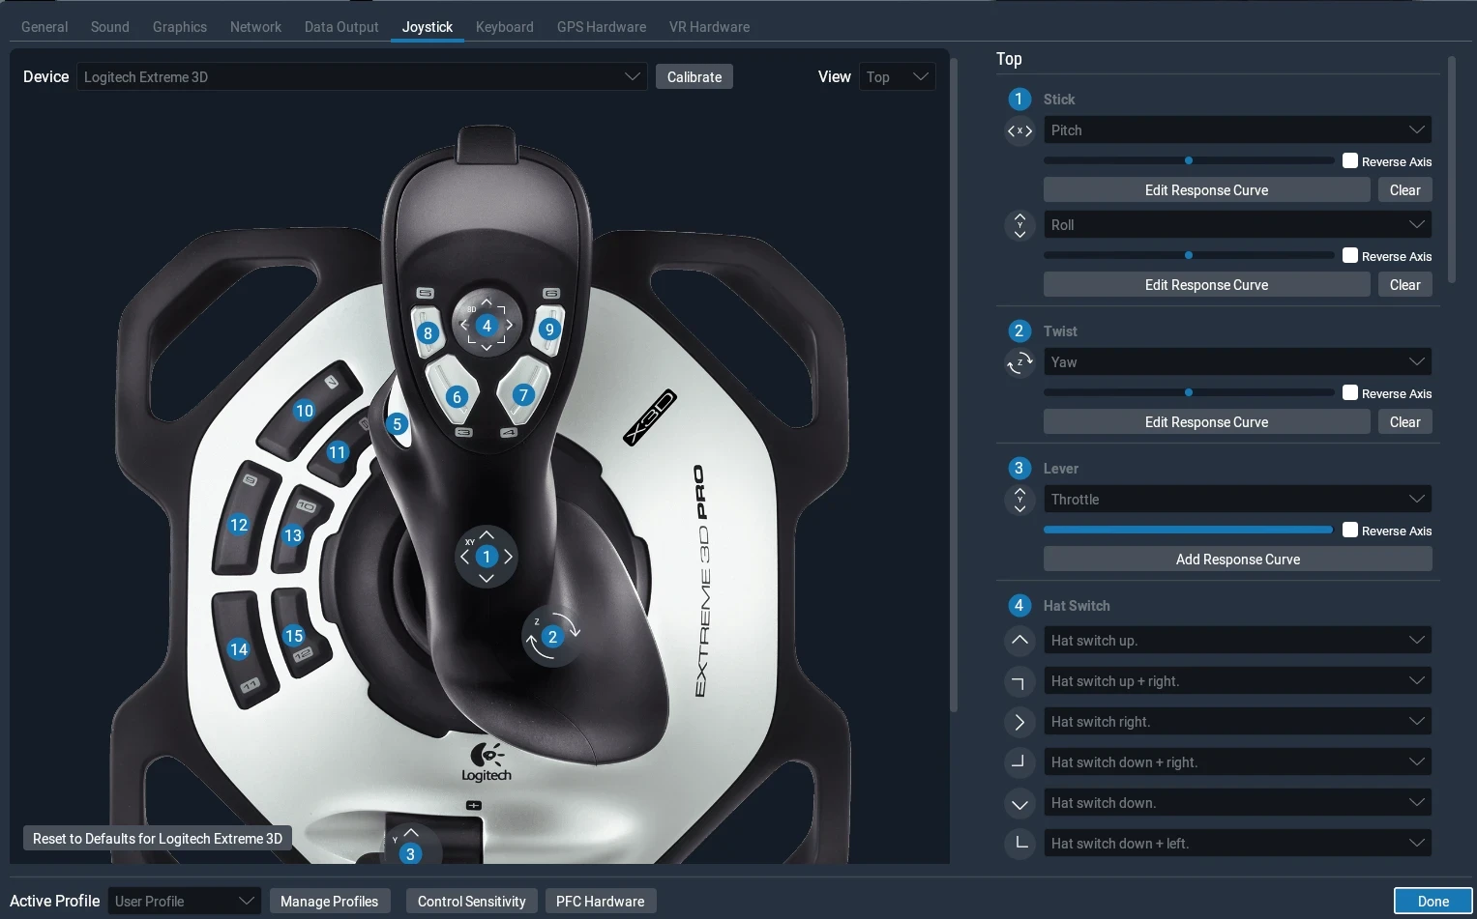Open PFC Hardware settings
The image size is (1477, 919).
click(600, 902)
